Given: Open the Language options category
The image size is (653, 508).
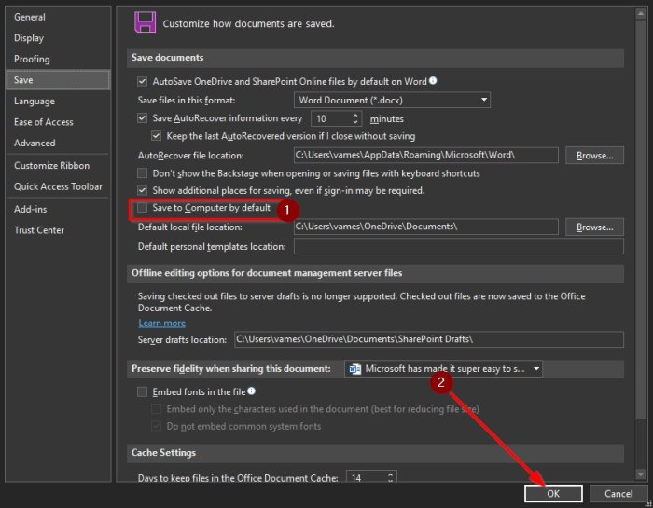Looking at the screenshot, I should pyautogui.click(x=58, y=101).
